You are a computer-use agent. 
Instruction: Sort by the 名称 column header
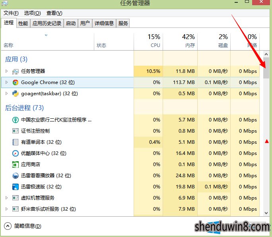click(48, 42)
